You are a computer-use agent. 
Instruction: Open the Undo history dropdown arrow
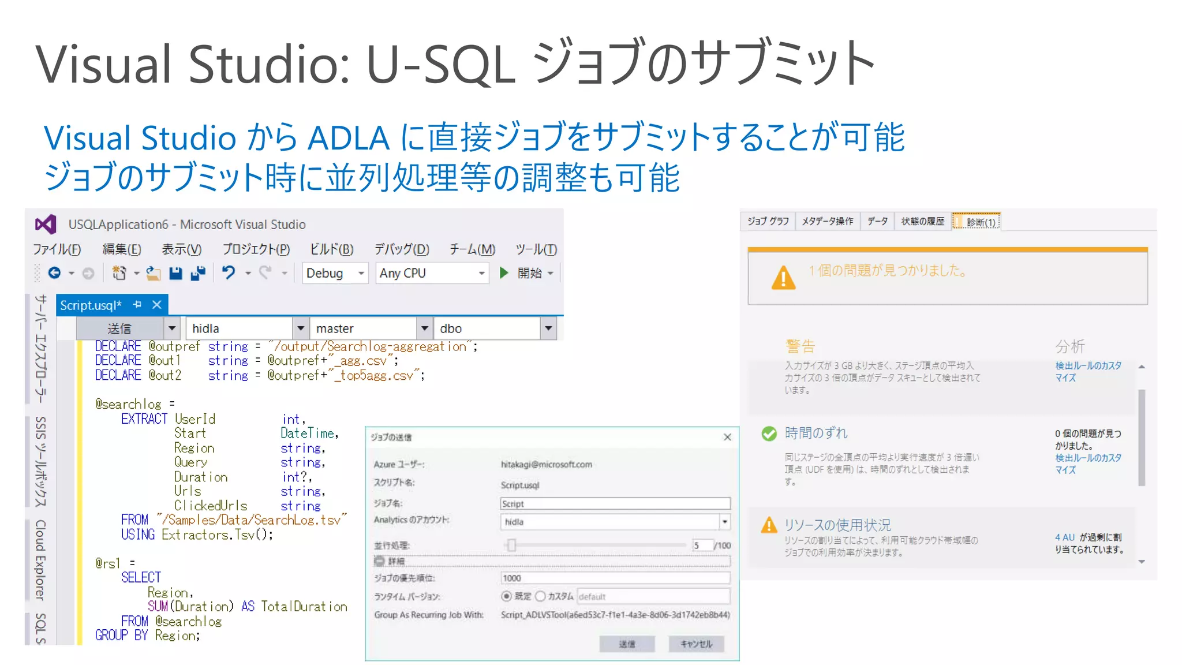coord(248,273)
